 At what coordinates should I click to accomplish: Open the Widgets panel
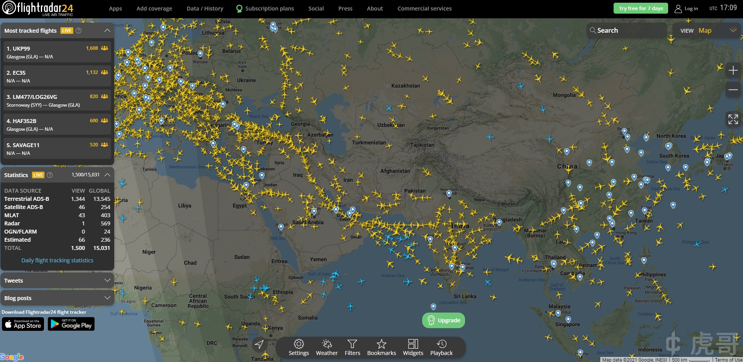tap(413, 347)
